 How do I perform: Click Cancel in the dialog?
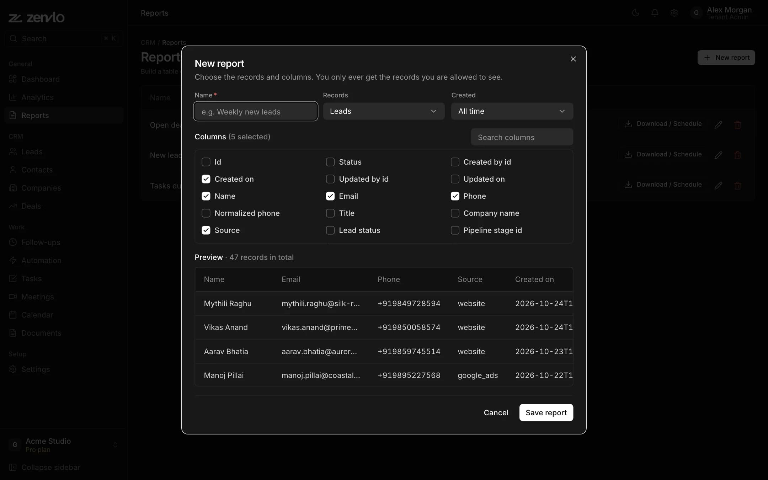point(496,412)
